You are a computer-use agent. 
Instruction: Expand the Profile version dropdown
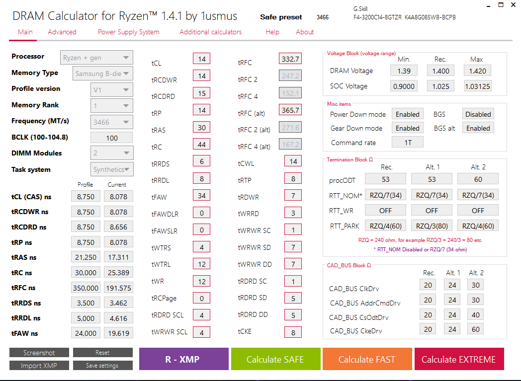[112, 89]
